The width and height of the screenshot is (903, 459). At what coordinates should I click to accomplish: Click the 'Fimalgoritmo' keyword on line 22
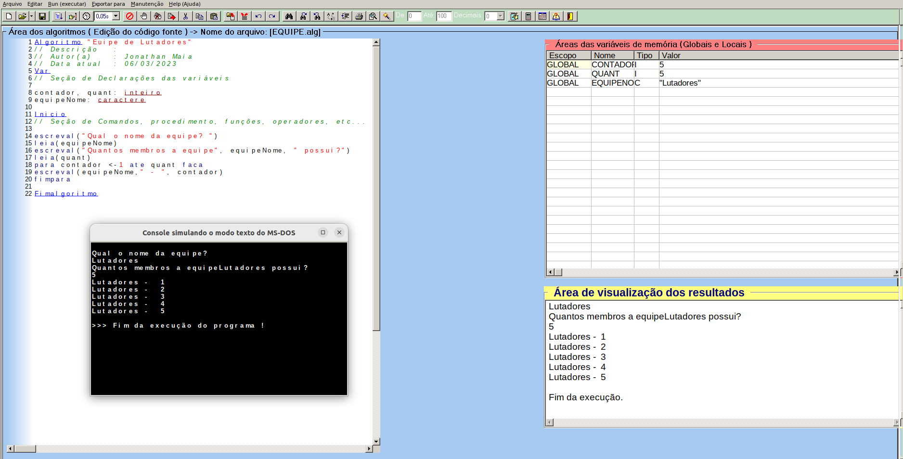point(66,194)
